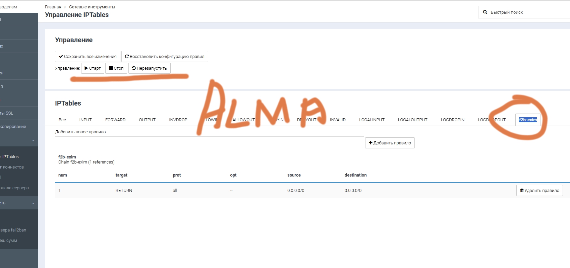Focus the new rule text field

tap(209, 143)
